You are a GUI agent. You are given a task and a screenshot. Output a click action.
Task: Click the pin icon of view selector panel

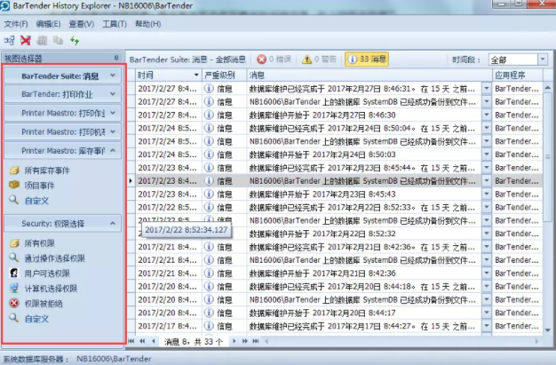pos(116,58)
